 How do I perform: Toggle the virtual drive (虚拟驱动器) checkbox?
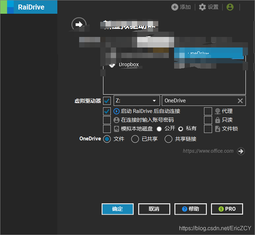[x=107, y=101]
